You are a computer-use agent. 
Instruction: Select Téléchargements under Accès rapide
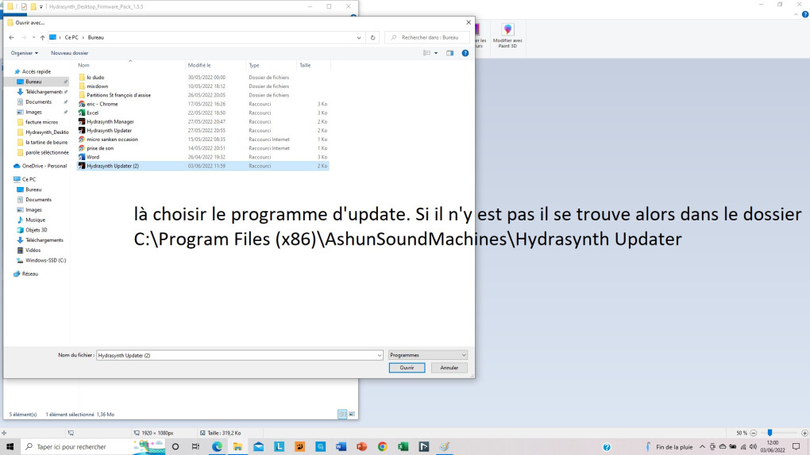click(44, 92)
